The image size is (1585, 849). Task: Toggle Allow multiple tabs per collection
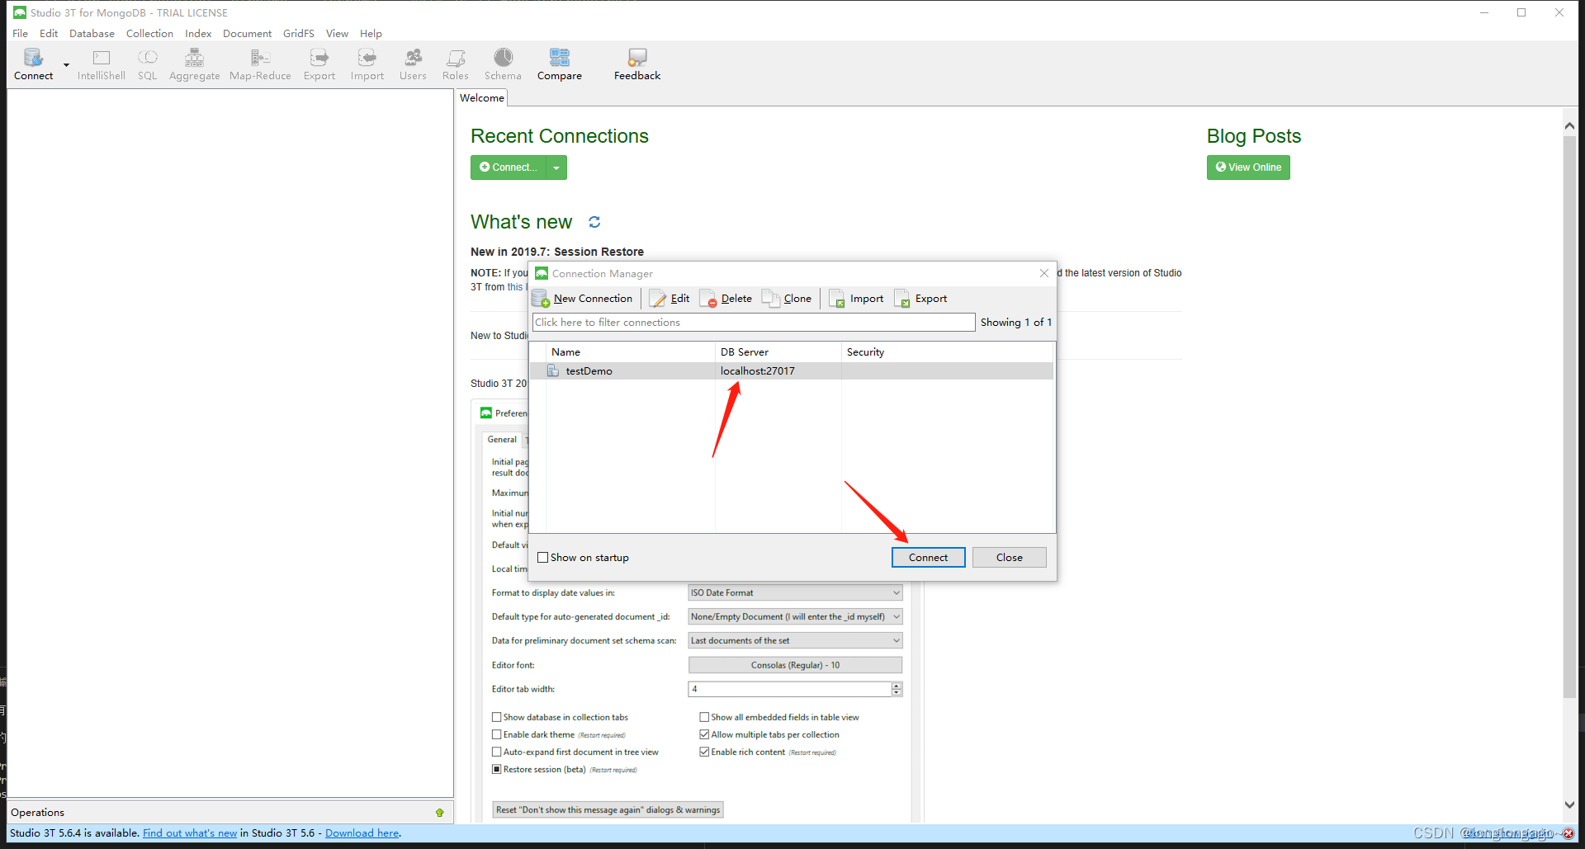tap(704, 735)
